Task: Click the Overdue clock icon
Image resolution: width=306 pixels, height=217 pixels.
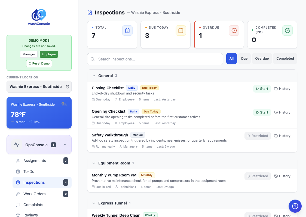Action: [234, 30]
